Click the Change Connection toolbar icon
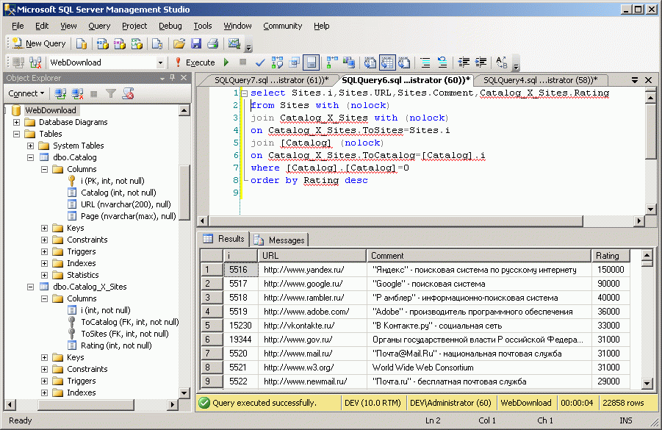The image size is (662, 430). 35,62
